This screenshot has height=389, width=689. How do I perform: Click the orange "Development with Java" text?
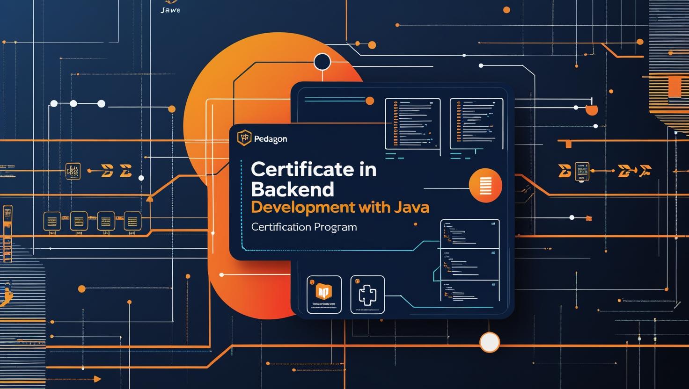pos(340,207)
